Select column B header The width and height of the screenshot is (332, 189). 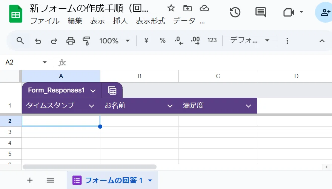click(x=139, y=76)
